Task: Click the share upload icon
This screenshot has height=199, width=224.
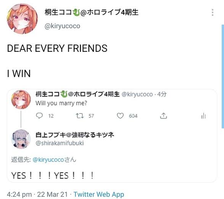Action: coord(163,116)
